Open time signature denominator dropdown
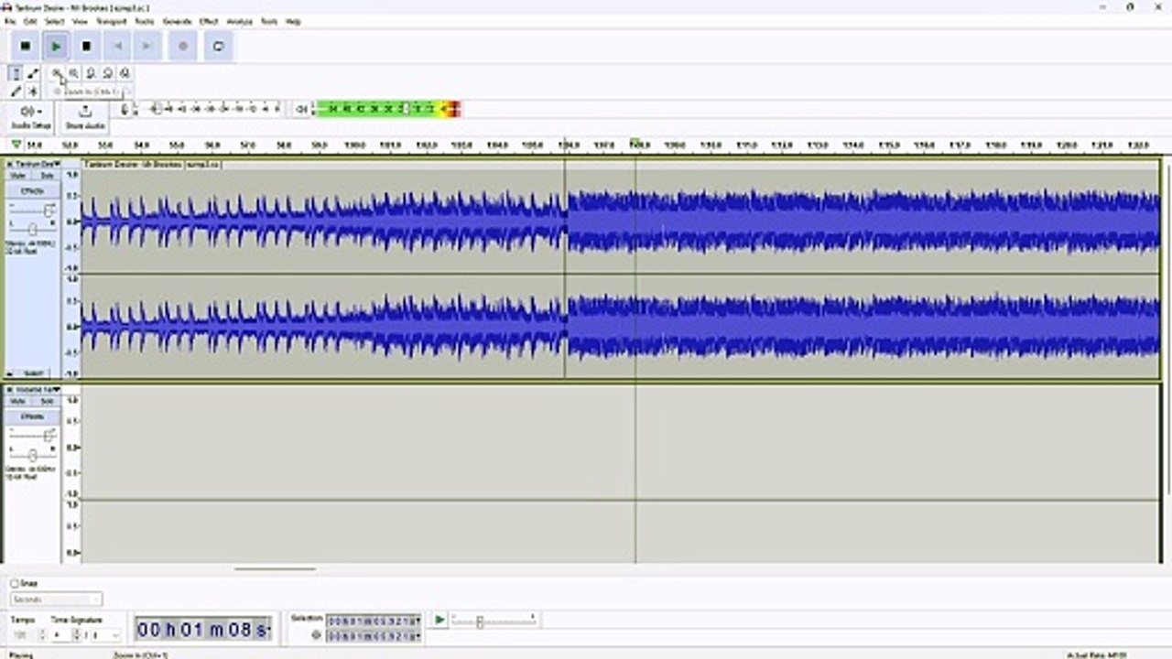Screen dimensions: 1172x659 107,634
